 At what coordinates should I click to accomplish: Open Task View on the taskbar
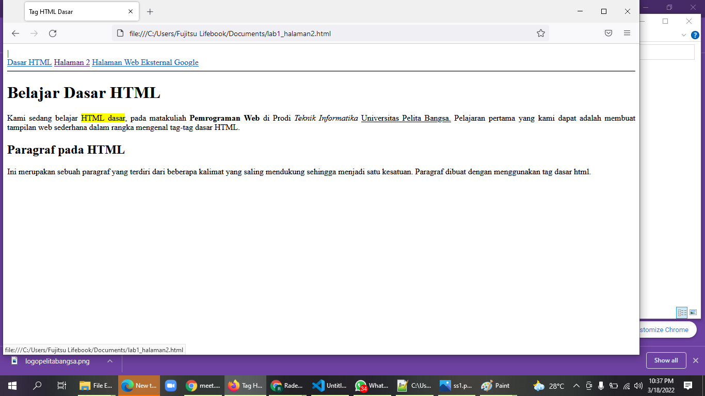click(x=62, y=385)
